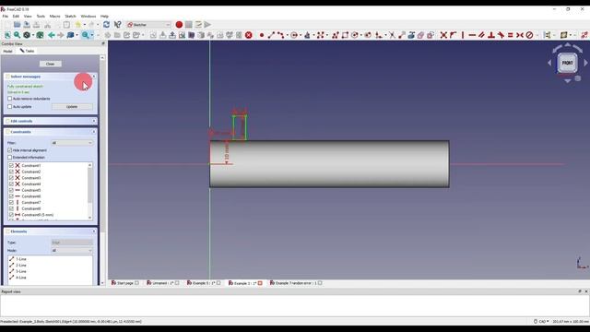Collapse the Solver messages section
This screenshot has width=590, height=332.
tap(94, 77)
